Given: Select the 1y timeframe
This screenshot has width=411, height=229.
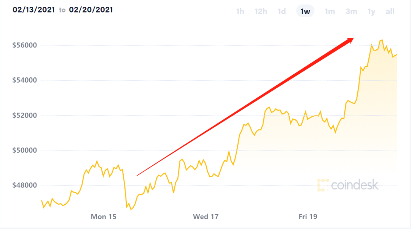Looking at the screenshot, I should coord(371,11).
